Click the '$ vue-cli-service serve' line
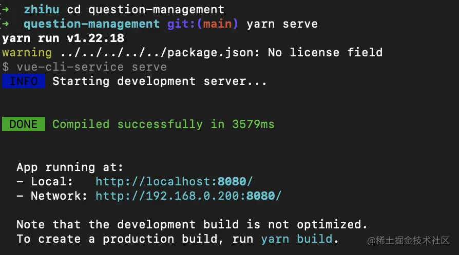Viewport: 459px width, 255px height. tap(85, 67)
